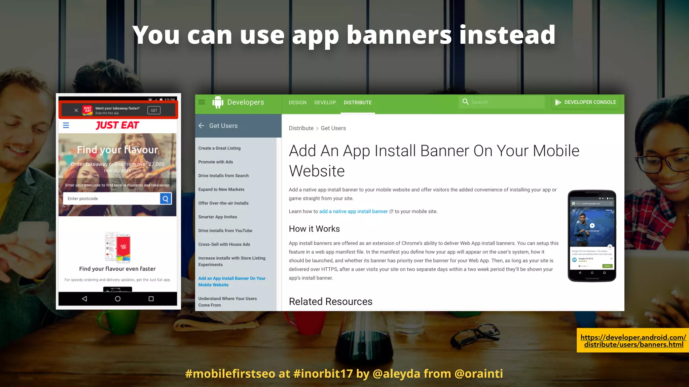Tap the blue postcode search button

166,199
